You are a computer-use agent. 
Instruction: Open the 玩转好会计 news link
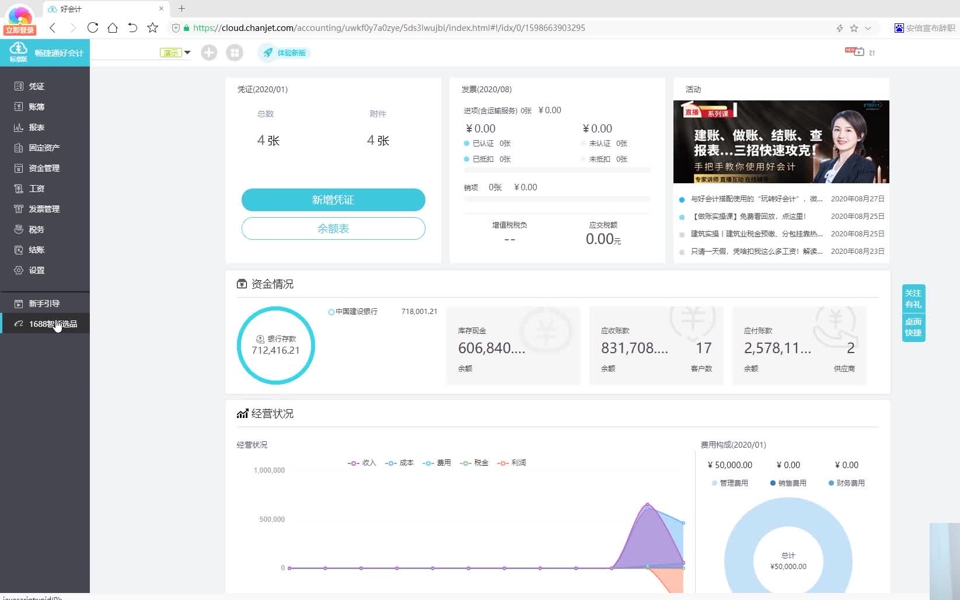(756, 199)
